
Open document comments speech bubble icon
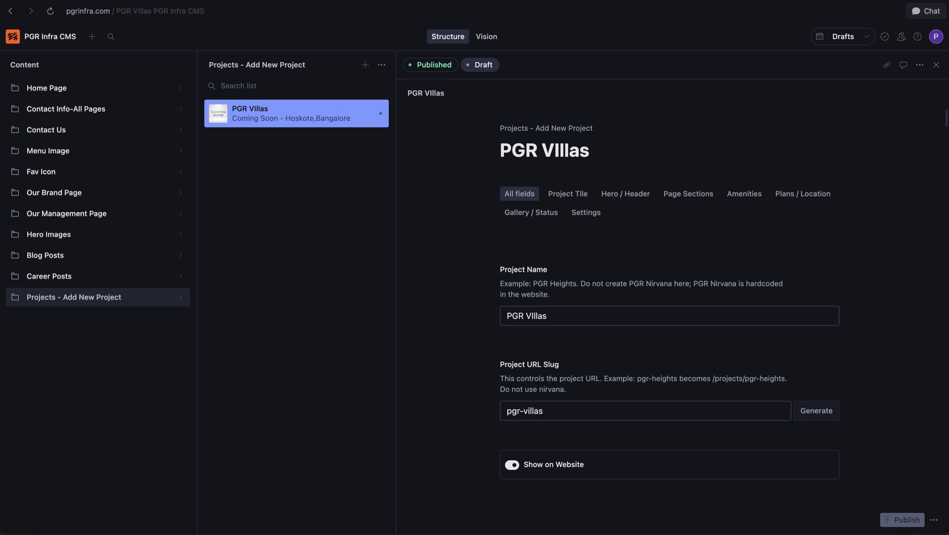pos(903,65)
